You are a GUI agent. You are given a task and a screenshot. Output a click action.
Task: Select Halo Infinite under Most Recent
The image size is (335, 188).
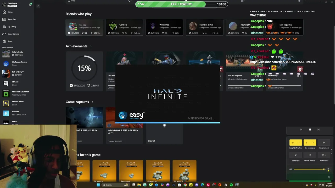point(17,54)
